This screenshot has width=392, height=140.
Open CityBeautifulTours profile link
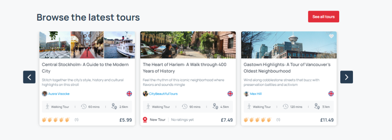(x=163, y=94)
